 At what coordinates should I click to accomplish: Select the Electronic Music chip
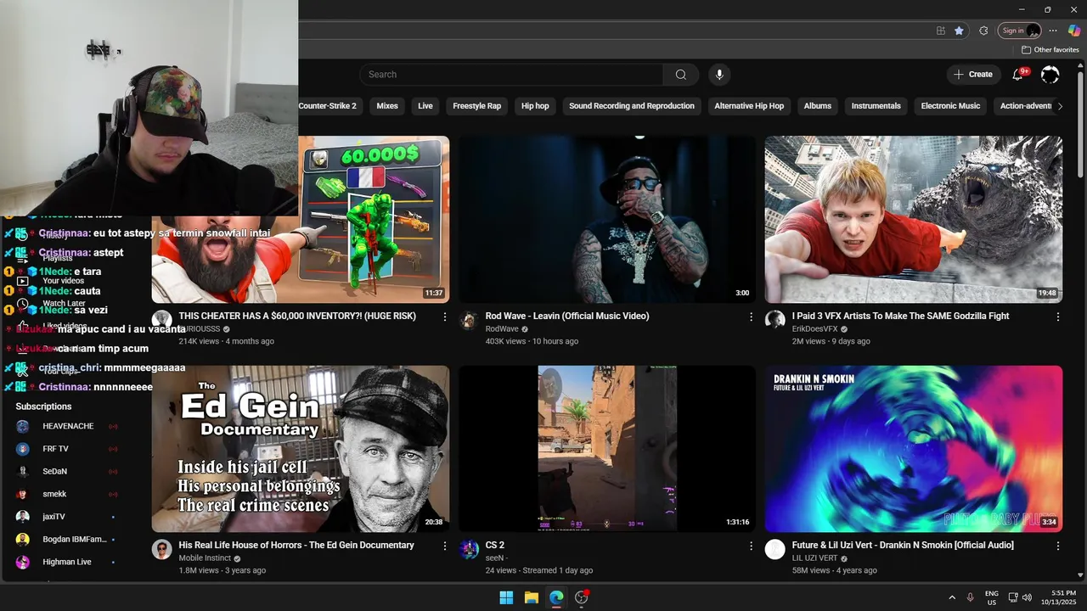coord(950,106)
